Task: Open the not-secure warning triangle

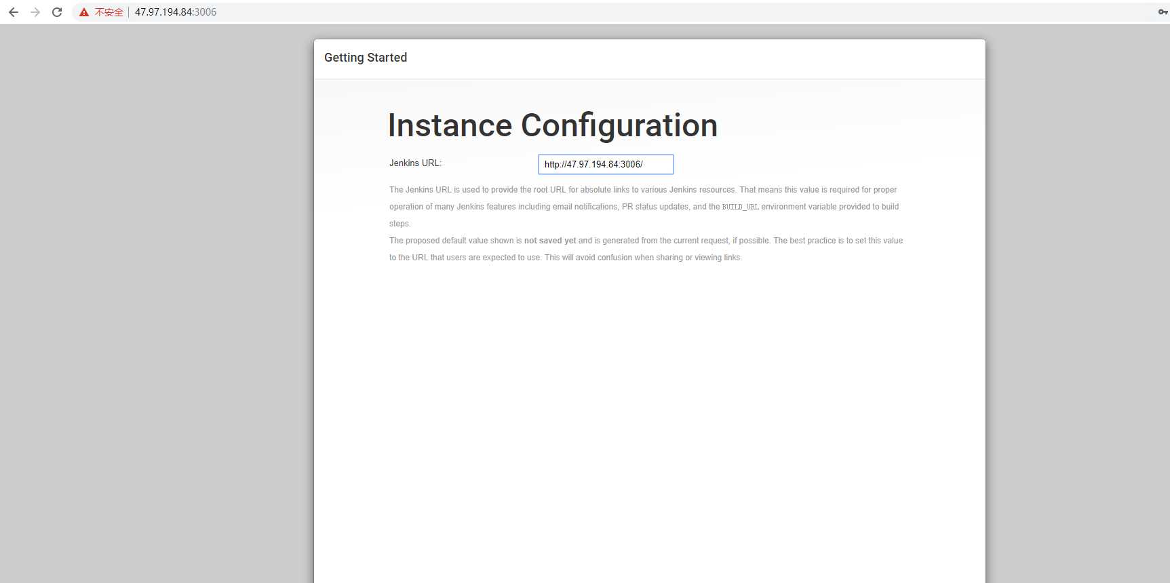Action: [84, 12]
